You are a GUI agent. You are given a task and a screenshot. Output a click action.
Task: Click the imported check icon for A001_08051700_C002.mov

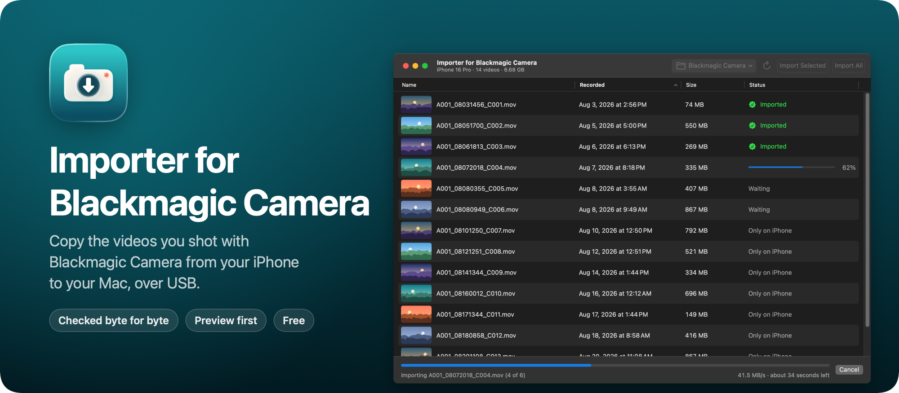pyautogui.click(x=752, y=126)
